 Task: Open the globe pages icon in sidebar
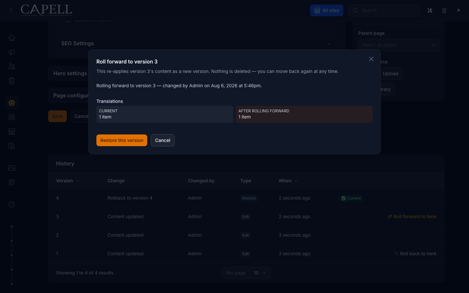click(x=12, y=103)
